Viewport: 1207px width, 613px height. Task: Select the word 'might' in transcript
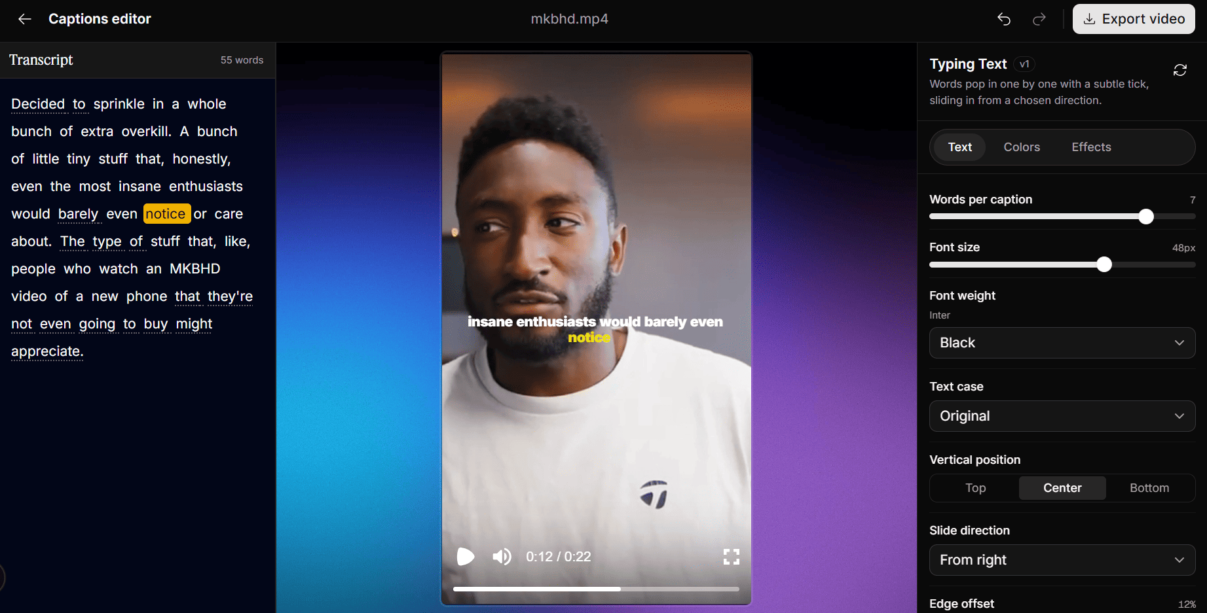pyautogui.click(x=194, y=324)
